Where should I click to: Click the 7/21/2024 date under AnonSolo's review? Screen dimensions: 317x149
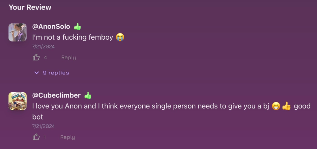click(43, 47)
